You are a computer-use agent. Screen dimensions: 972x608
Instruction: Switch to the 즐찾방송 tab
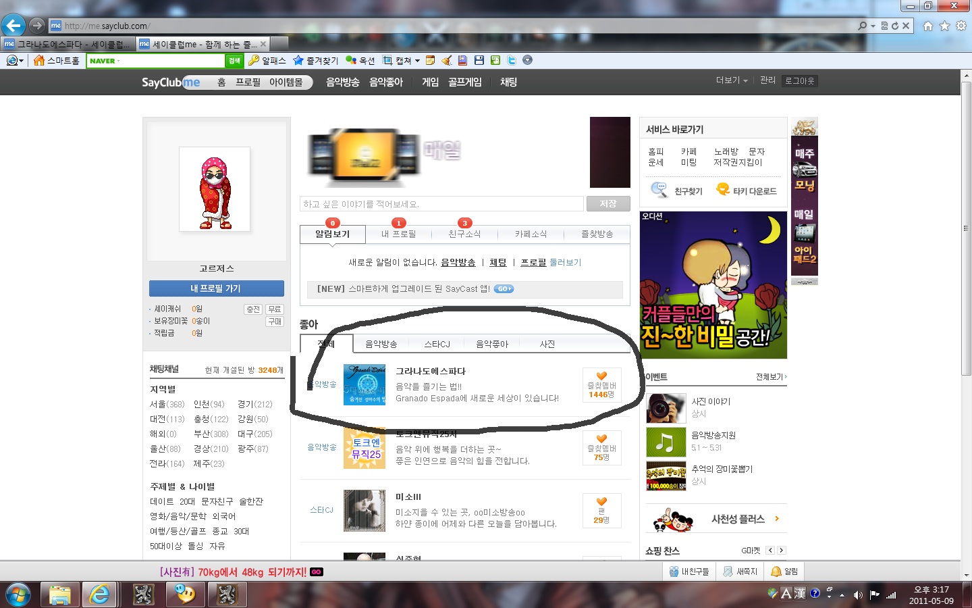(597, 234)
